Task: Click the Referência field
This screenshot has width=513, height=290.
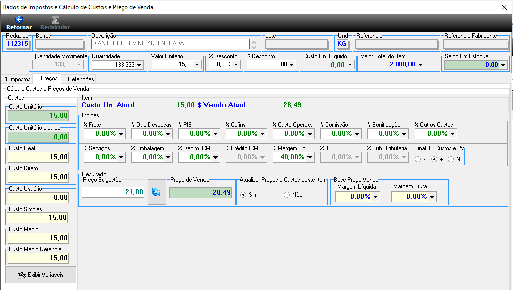Action: (396, 44)
